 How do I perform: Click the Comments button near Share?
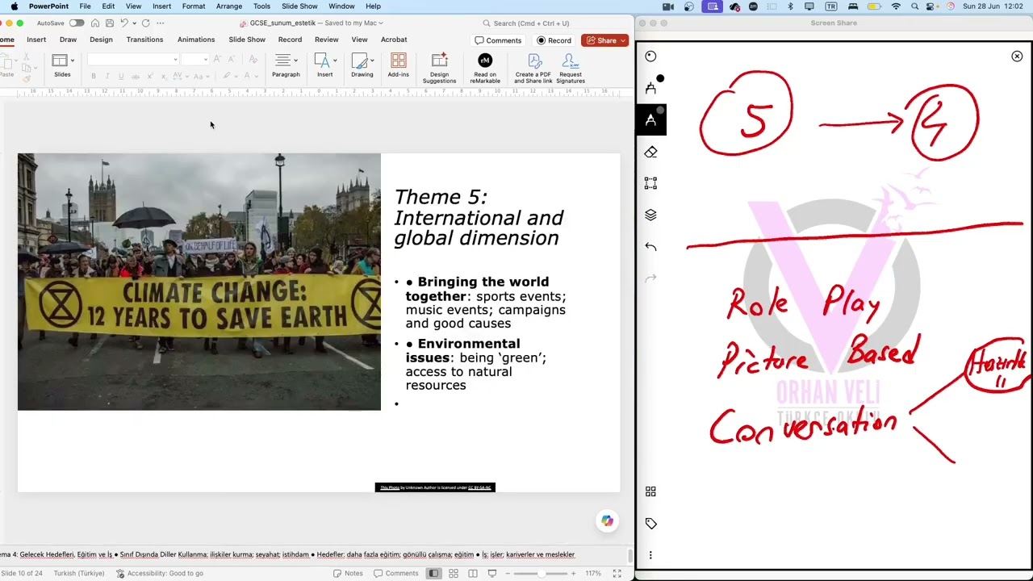coord(498,40)
